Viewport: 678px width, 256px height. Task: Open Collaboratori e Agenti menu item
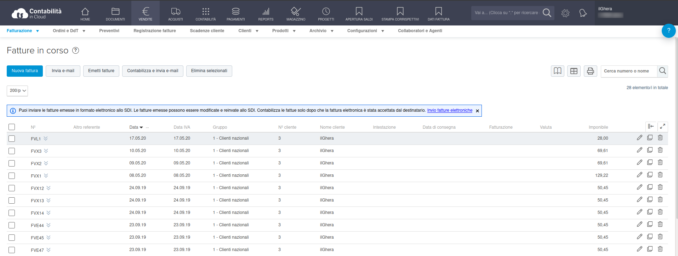[x=420, y=31]
